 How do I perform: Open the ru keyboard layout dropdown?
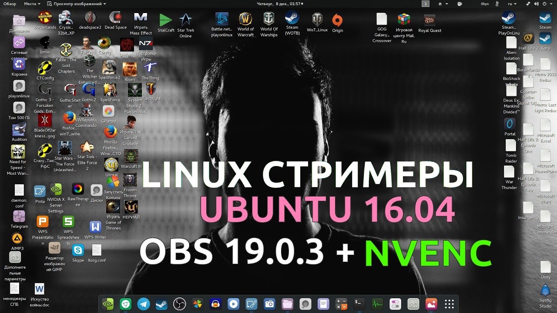[x=512, y=3]
